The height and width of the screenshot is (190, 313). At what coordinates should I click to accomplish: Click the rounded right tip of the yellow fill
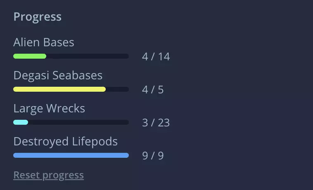pos(104,89)
